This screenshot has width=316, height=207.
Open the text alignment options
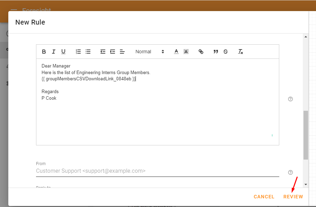122,52
